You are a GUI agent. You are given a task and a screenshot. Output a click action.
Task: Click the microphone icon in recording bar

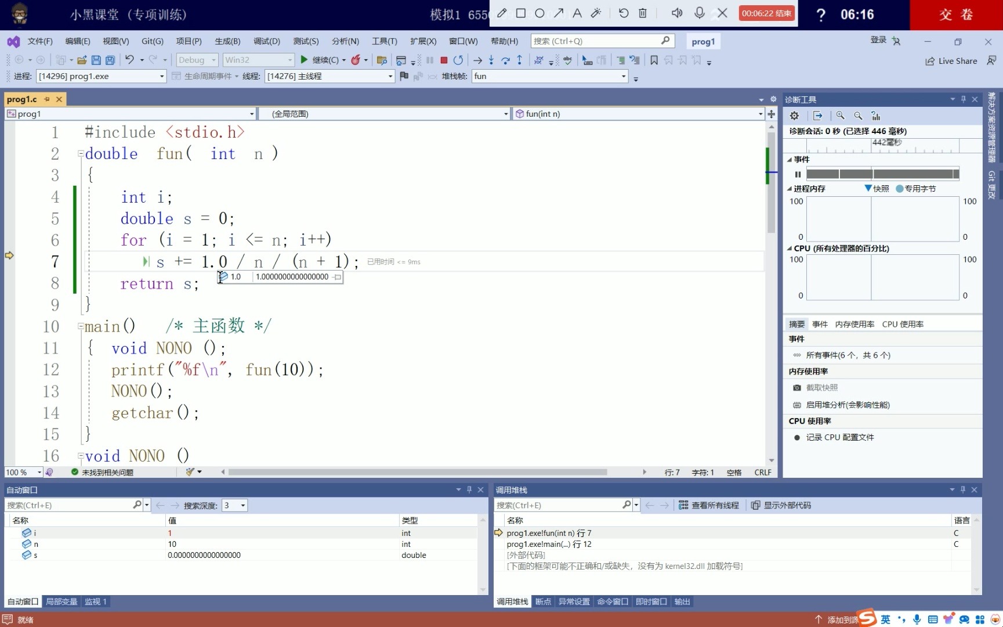pyautogui.click(x=700, y=13)
